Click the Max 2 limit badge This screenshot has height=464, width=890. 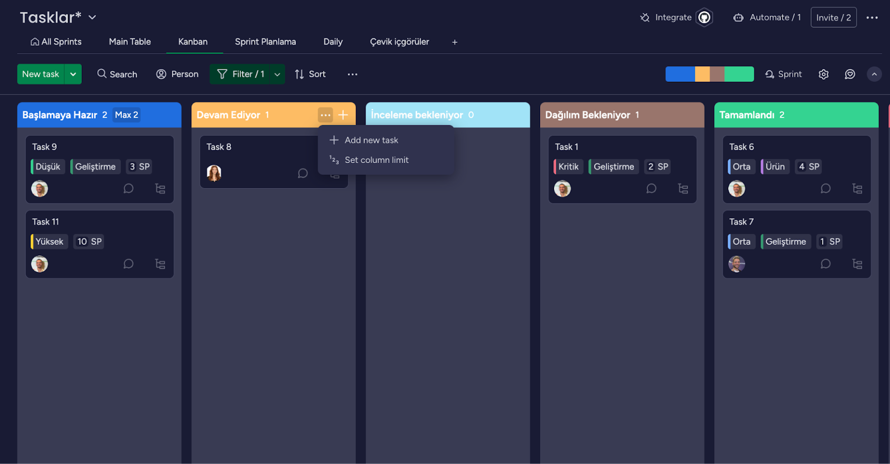pyautogui.click(x=126, y=115)
